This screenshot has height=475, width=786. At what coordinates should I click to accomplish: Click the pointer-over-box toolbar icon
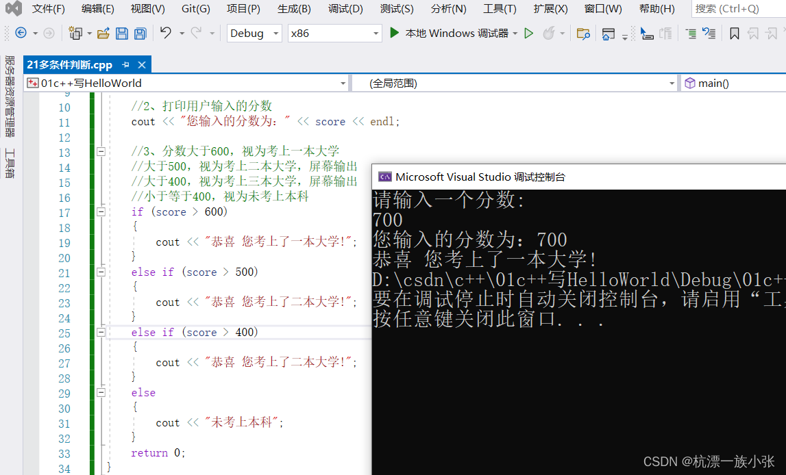tap(647, 34)
